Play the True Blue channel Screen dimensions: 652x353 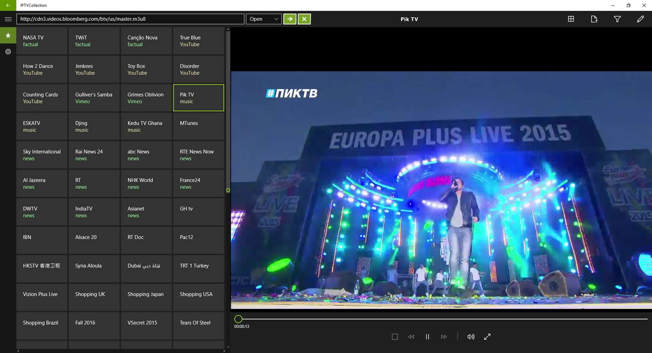[x=199, y=41]
